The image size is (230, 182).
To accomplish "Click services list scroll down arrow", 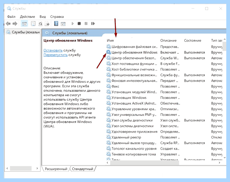I will pyautogui.click(x=224, y=157).
